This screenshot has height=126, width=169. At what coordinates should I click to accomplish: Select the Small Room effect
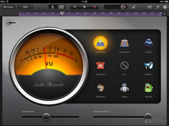click(100, 45)
